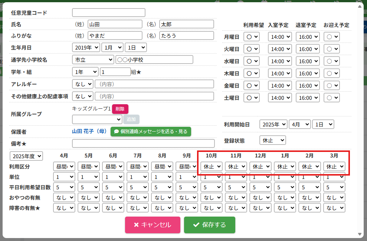367x241 pixels.
Task: Open the 山田 花子（母） guardian link
Action: (x=89, y=131)
